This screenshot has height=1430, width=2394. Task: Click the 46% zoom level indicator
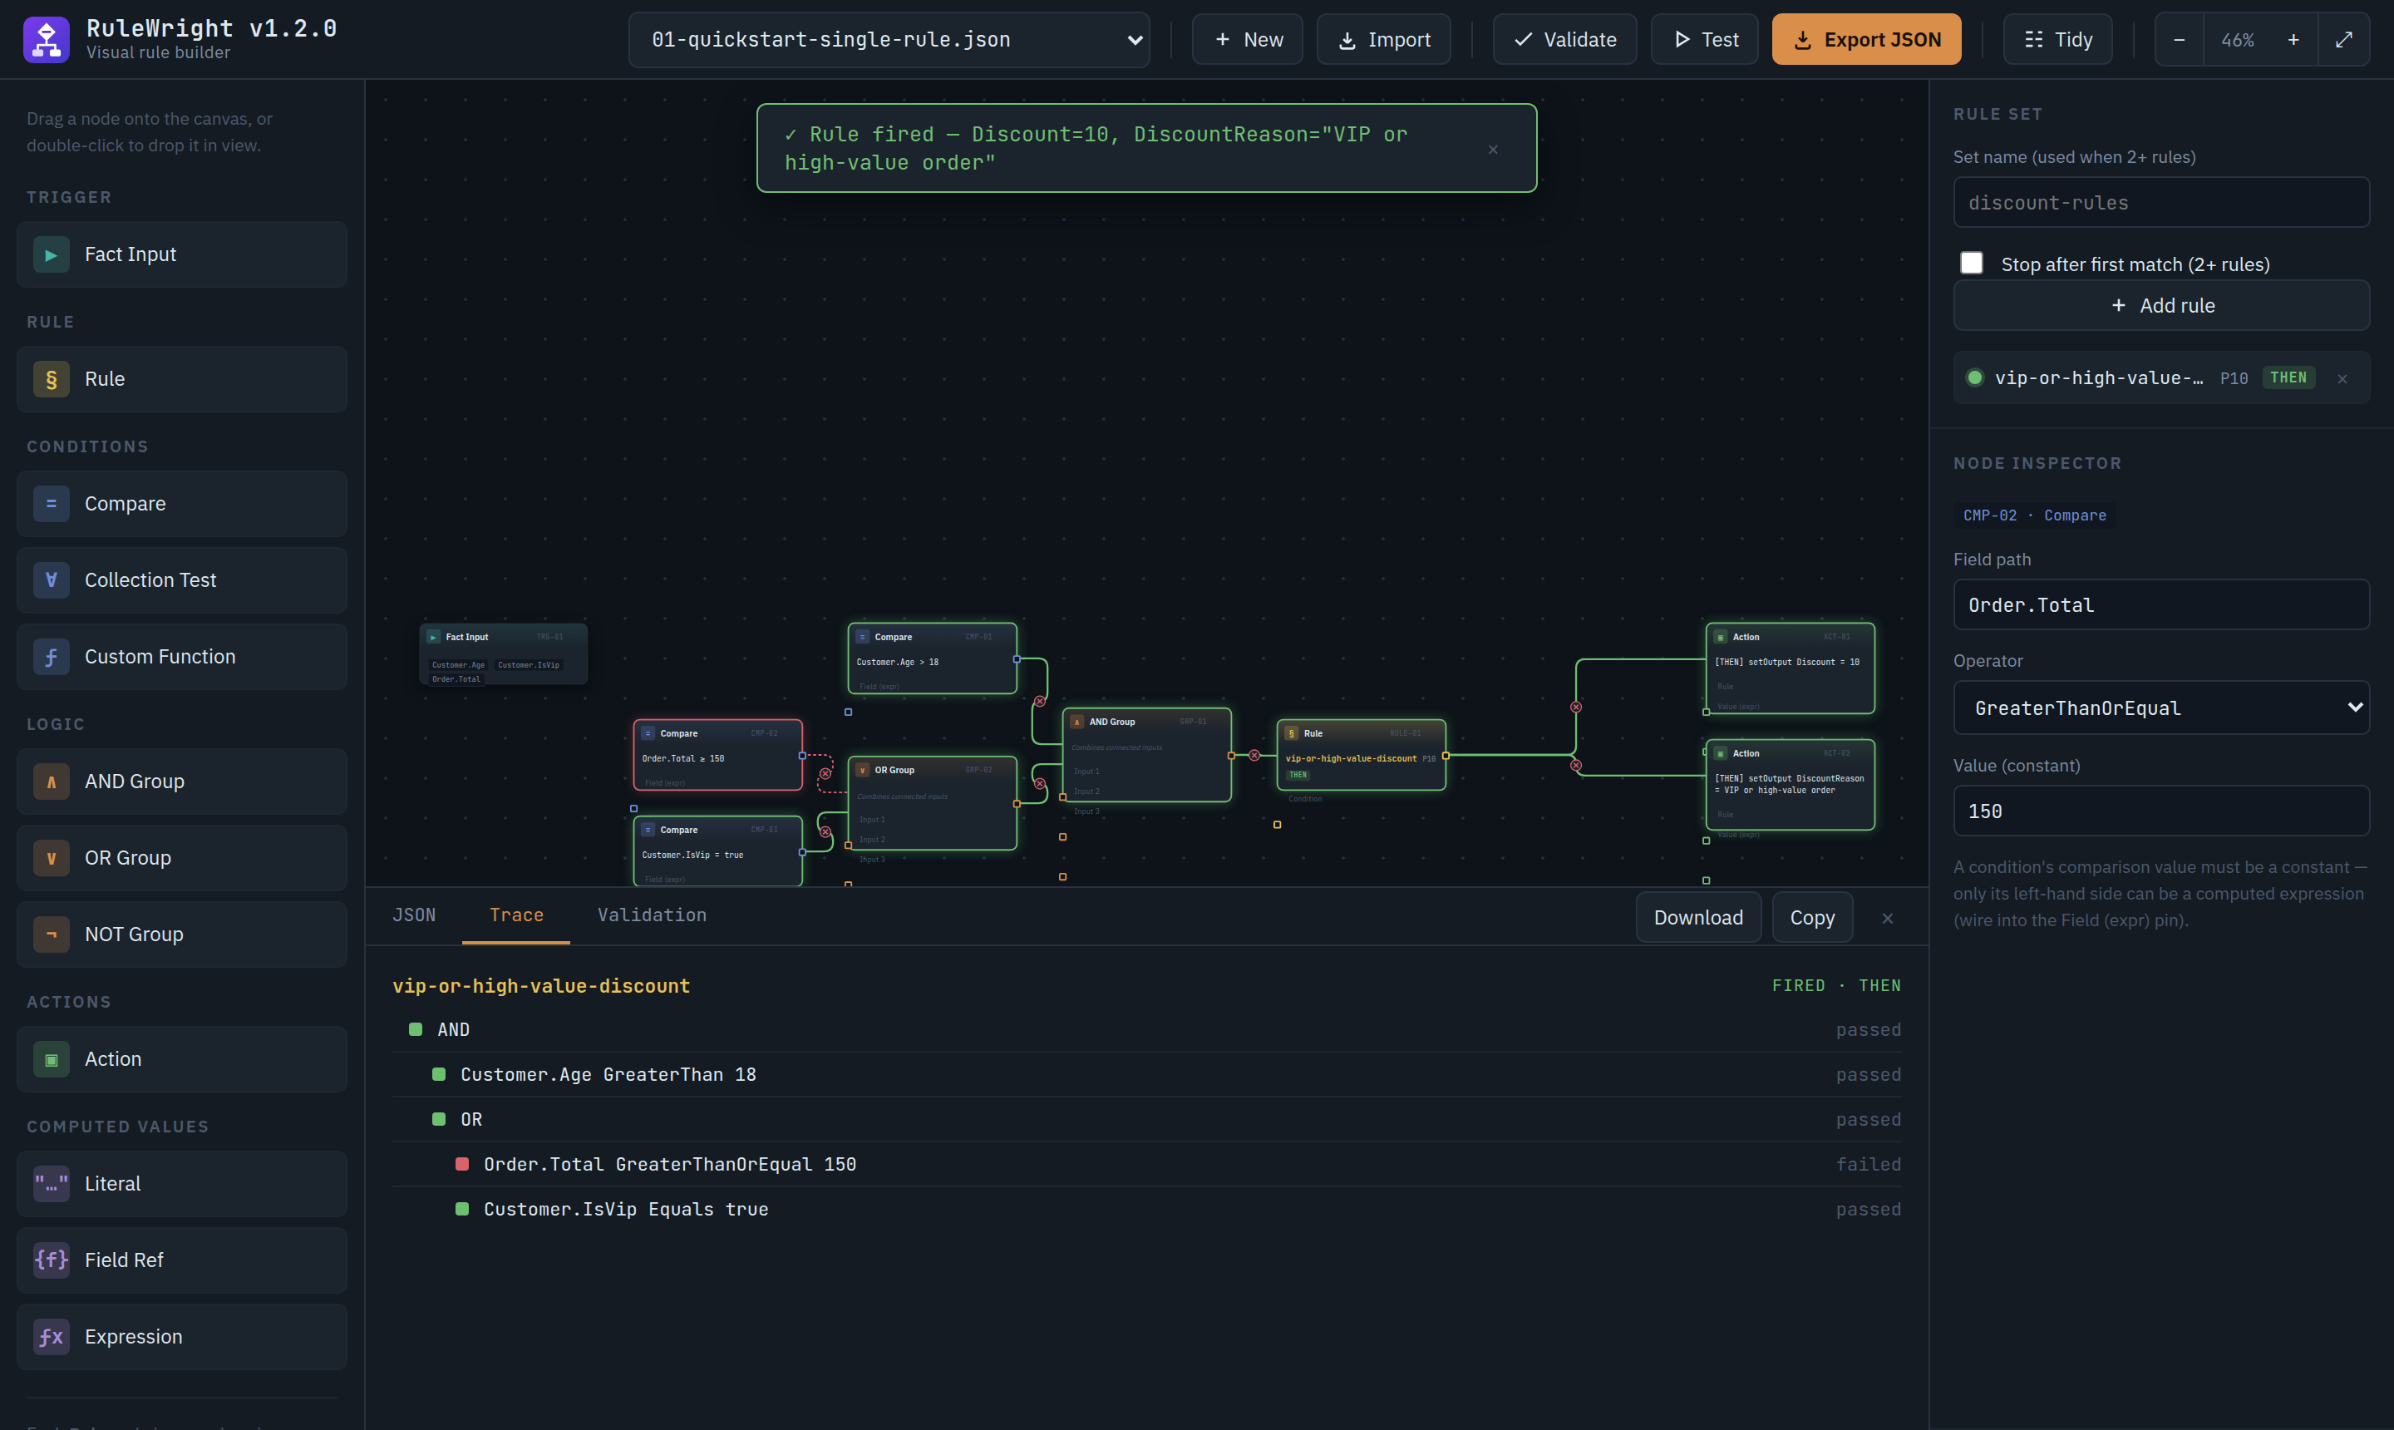pyautogui.click(x=2237, y=40)
